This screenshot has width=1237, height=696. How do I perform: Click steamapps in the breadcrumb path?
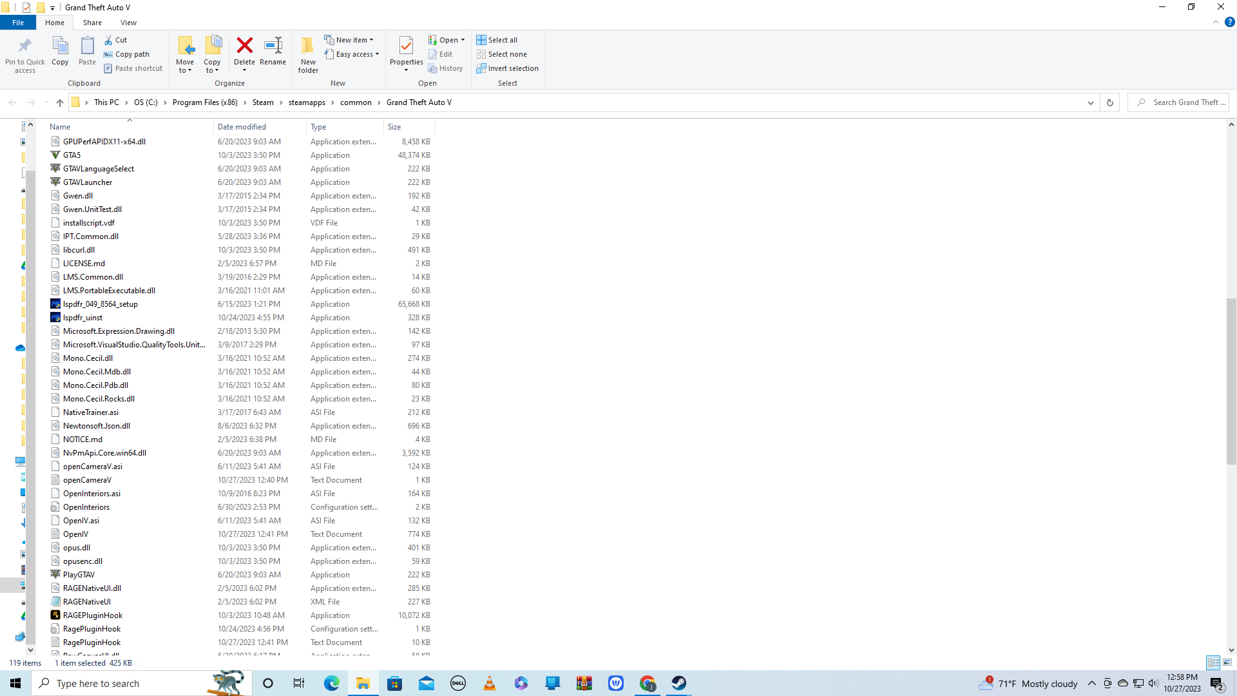coord(307,102)
